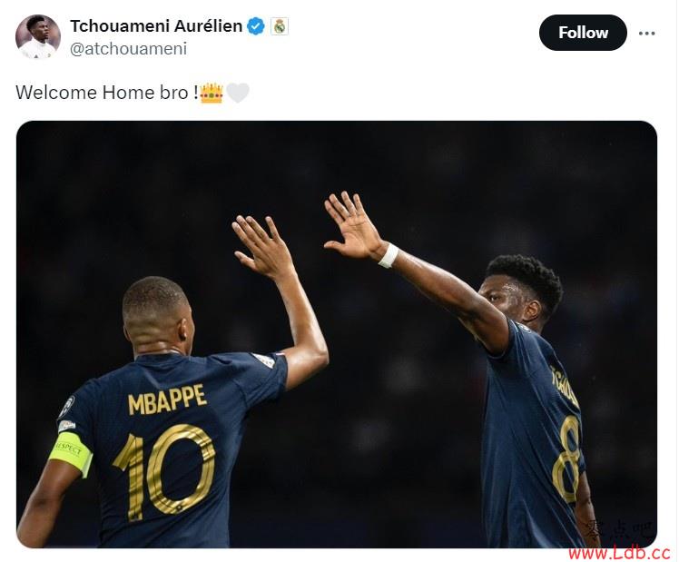
Task: Click the www.Ldb.cc watermark link
Action: (619, 553)
